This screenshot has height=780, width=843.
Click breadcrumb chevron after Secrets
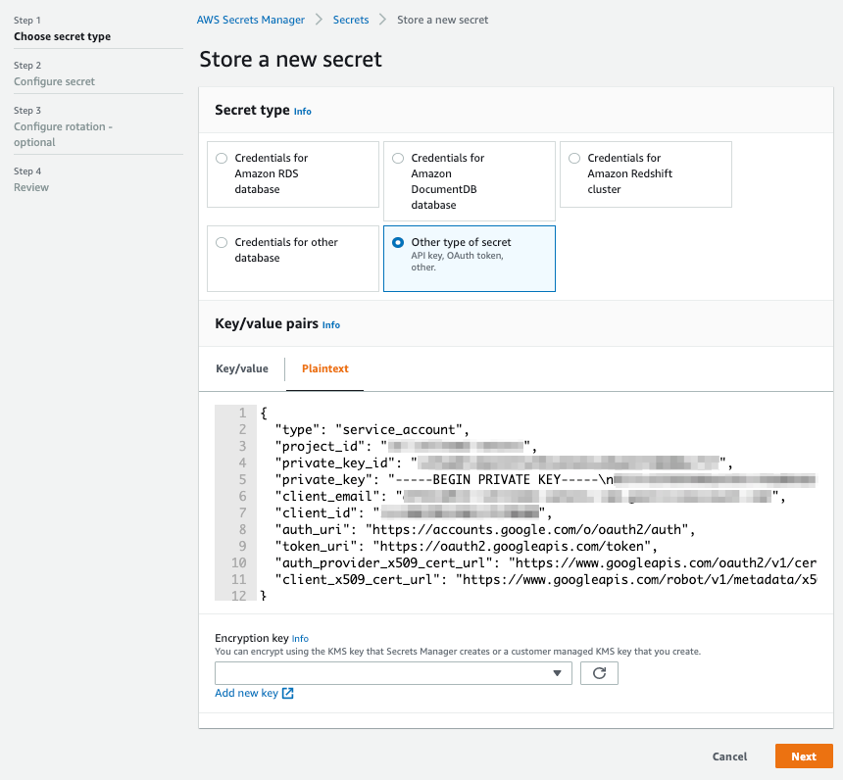pos(383,20)
